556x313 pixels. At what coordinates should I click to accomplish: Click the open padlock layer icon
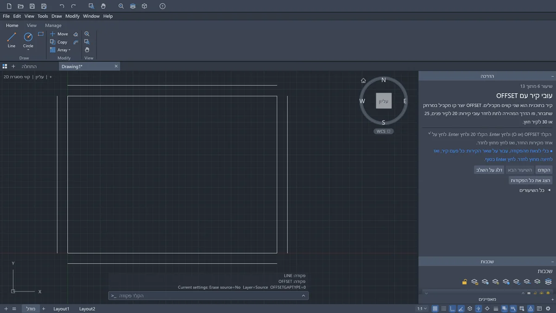point(464,281)
